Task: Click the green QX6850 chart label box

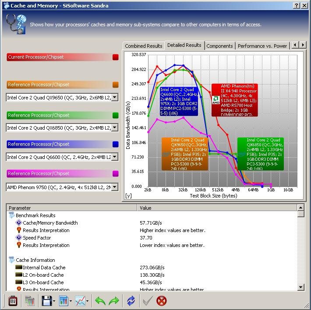Action: pyautogui.click(x=261, y=154)
